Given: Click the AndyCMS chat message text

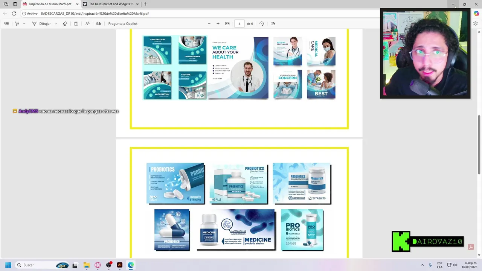Looking at the screenshot, I should click(x=80, y=111).
